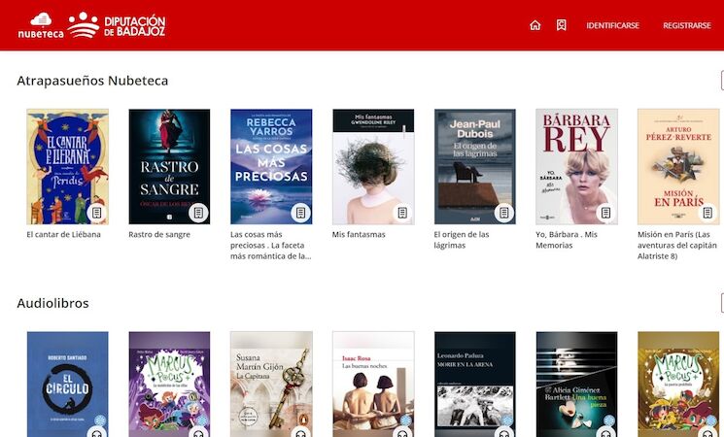
Task: Select REGISTRARSE in the top navigation
Action: [x=686, y=25]
